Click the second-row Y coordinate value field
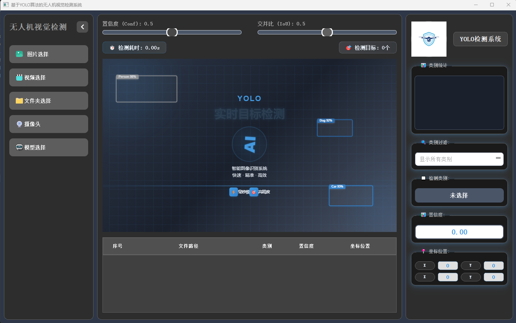The height and width of the screenshot is (323, 516). (494, 277)
